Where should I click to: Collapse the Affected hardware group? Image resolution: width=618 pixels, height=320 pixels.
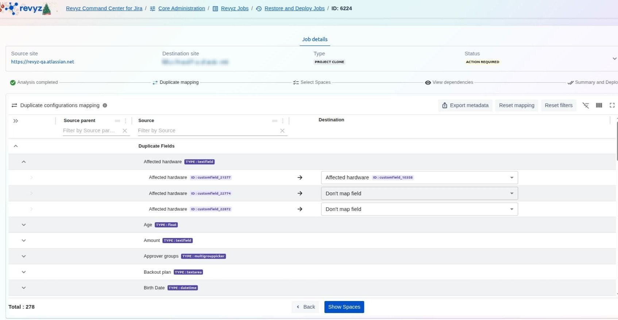coord(24,162)
